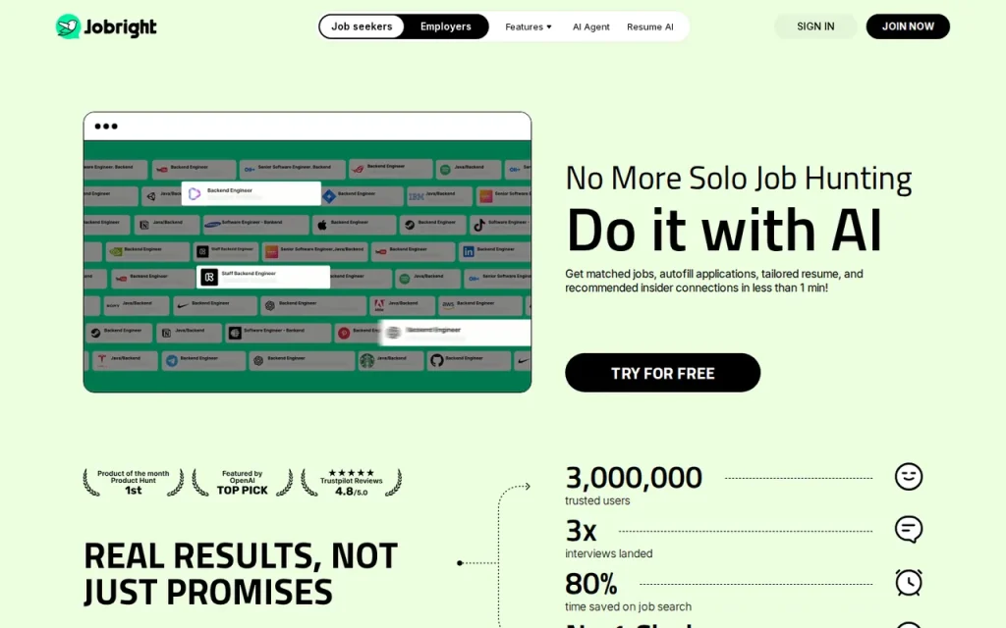
Task: Open the AI Agent nav link
Action: (590, 26)
